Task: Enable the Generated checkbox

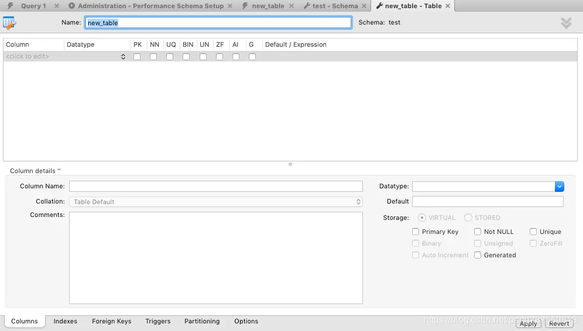Action: (x=478, y=255)
